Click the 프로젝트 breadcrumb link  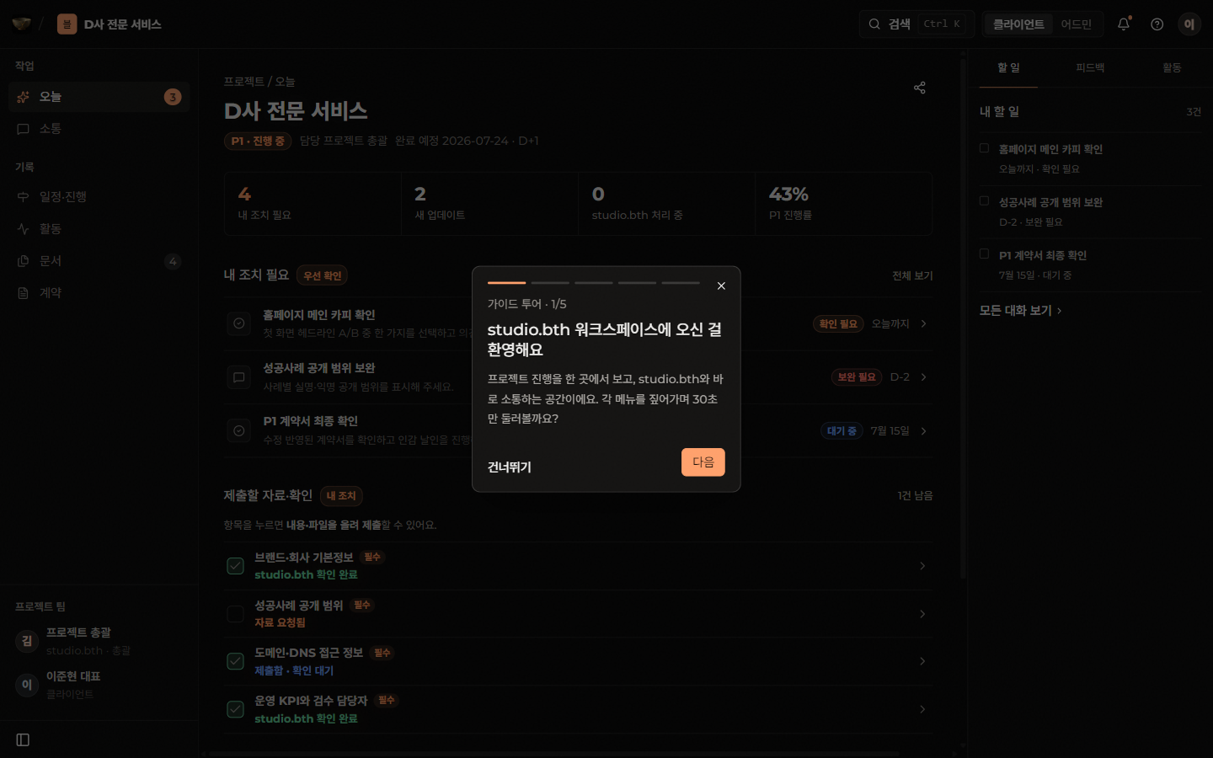pyautogui.click(x=243, y=82)
